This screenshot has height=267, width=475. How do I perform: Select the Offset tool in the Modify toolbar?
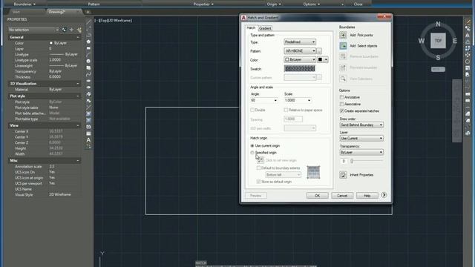click(468, 42)
